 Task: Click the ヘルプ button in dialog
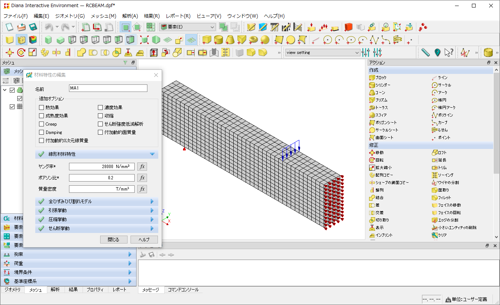tap(144, 240)
